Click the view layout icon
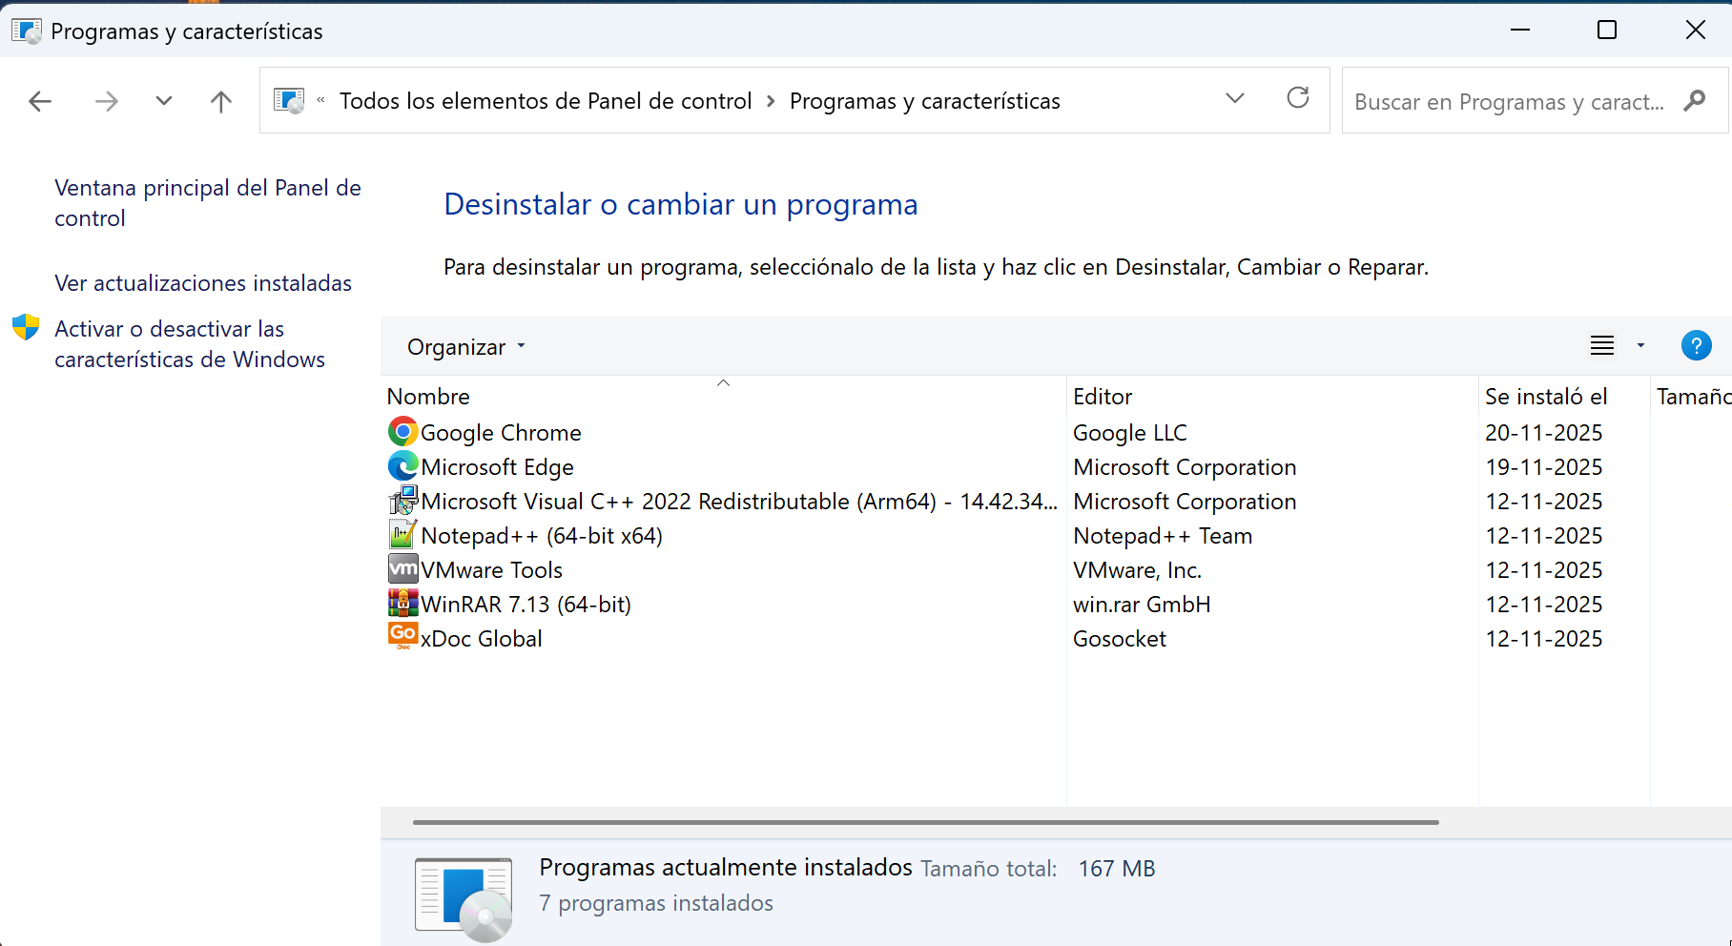This screenshot has width=1732, height=946. click(1602, 345)
